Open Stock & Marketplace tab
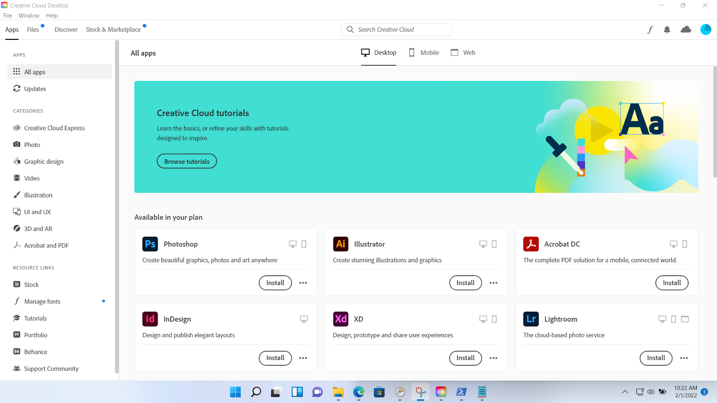The width and height of the screenshot is (717, 403). pyautogui.click(x=113, y=30)
